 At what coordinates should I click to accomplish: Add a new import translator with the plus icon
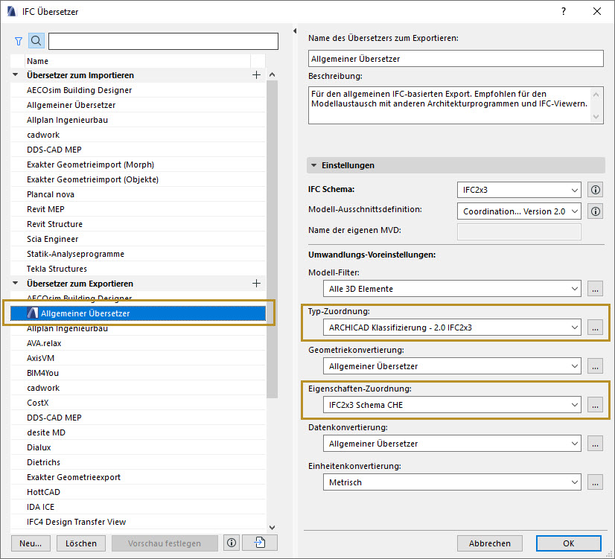pyautogui.click(x=256, y=75)
